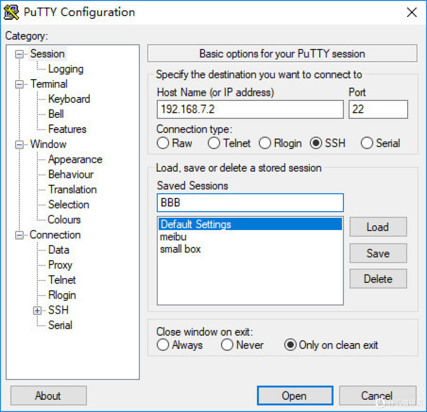
Task: Open the Colours category
Action: pyautogui.click(x=64, y=220)
